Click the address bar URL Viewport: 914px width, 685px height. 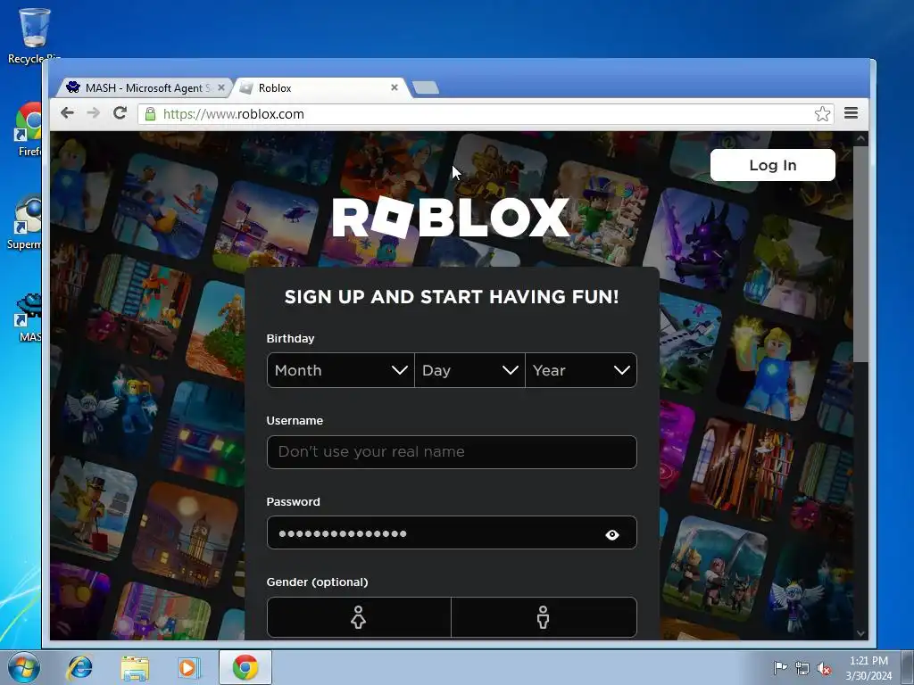[234, 114]
